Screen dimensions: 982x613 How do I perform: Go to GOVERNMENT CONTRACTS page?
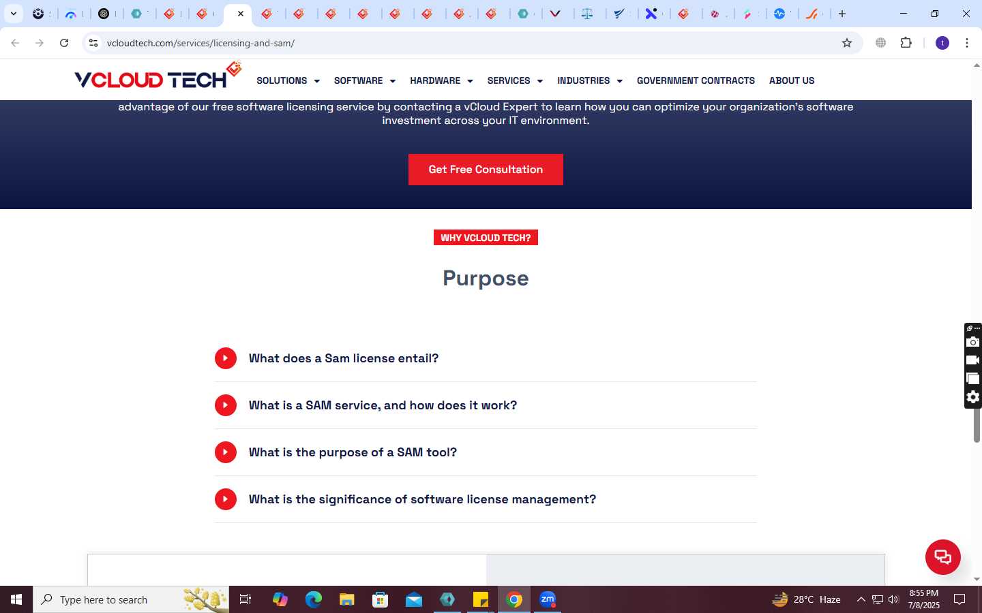[696, 80]
